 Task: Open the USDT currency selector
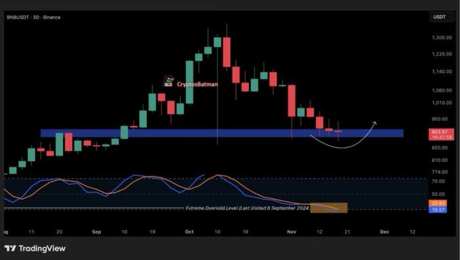(439, 17)
